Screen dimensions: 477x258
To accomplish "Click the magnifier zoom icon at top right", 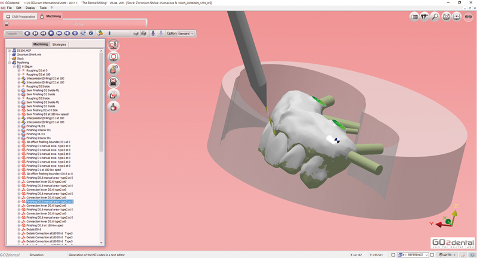I will pyautogui.click(x=435, y=17).
